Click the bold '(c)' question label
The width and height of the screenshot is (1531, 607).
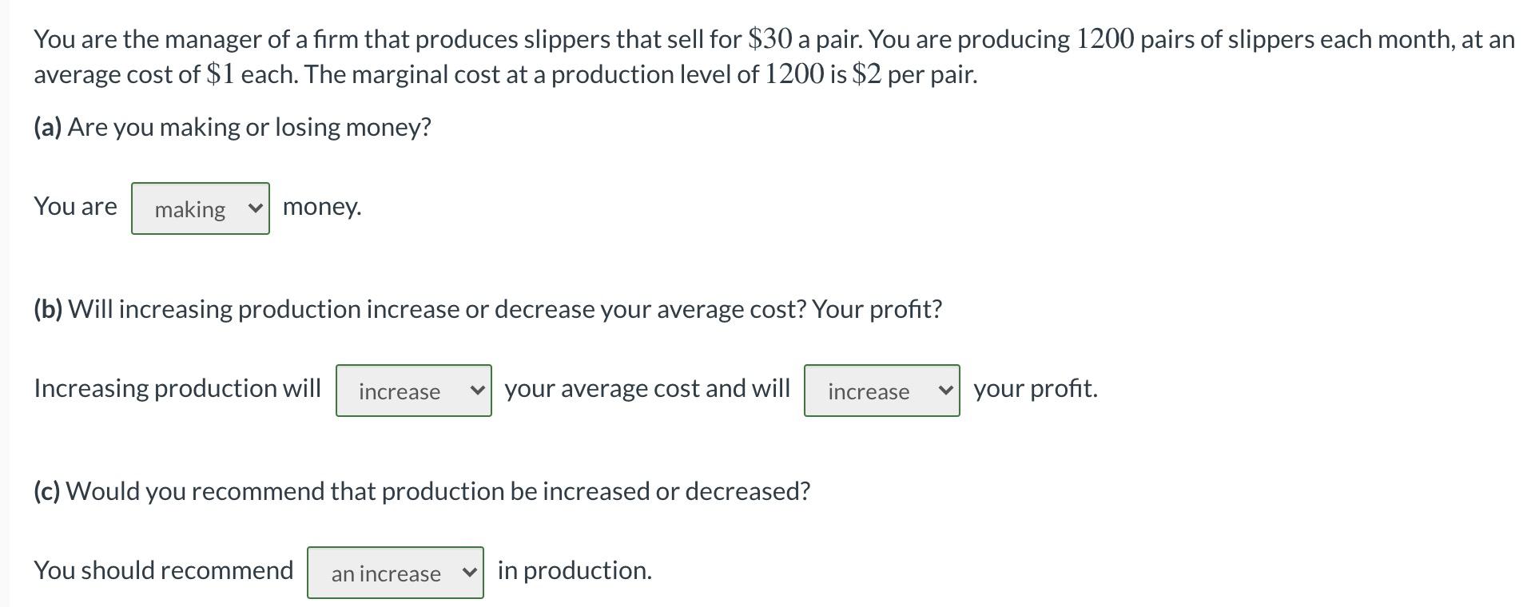tap(47, 491)
